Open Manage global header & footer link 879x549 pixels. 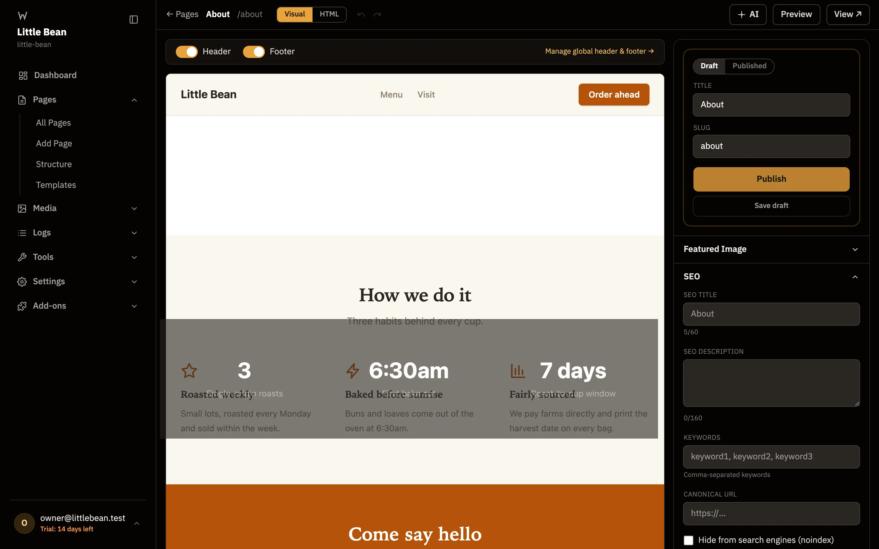point(599,52)
